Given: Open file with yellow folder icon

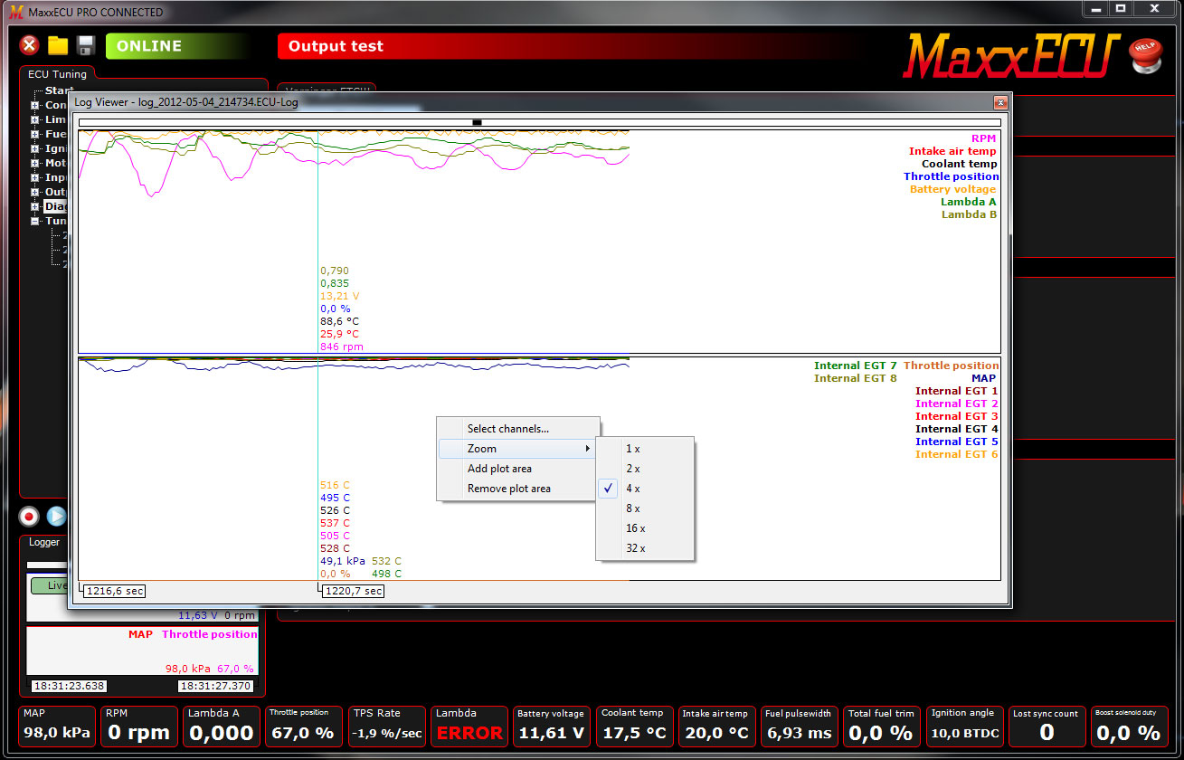Looking at the screenshot, I should 58,45.
